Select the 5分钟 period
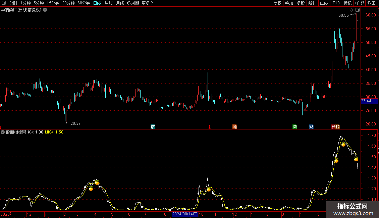Screen dimensions: 379x218 pyautogui.click(x=39, y=3)
